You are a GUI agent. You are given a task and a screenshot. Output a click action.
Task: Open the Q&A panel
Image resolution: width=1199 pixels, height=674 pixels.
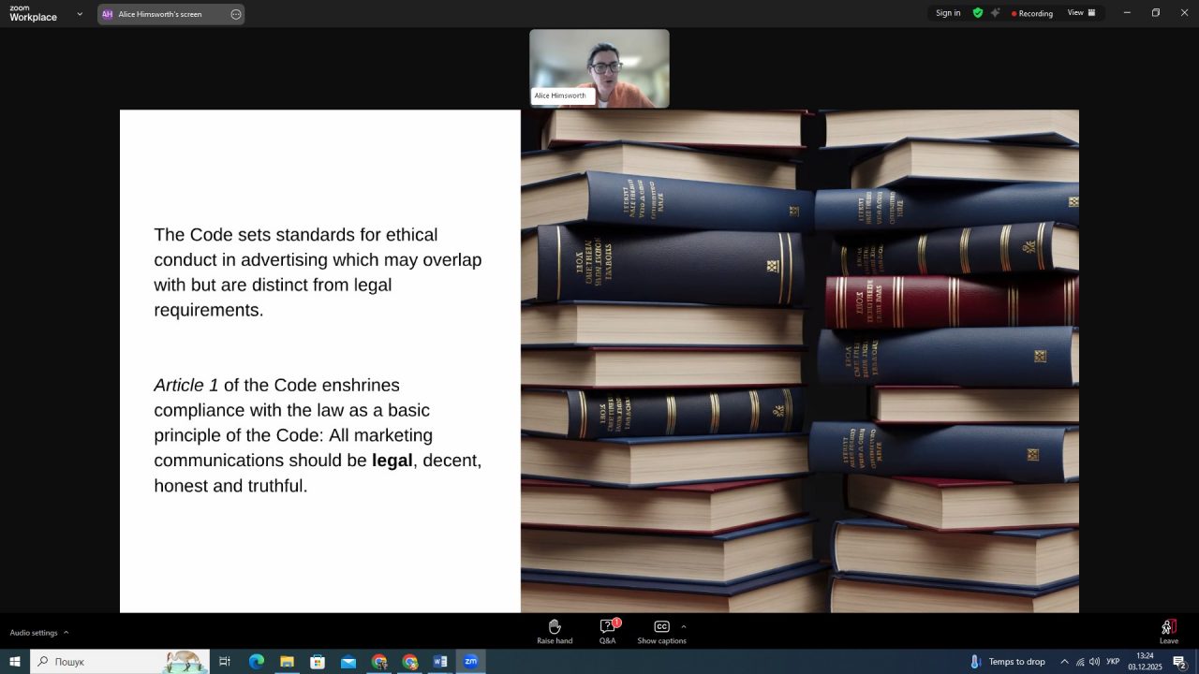coord(607,632)
